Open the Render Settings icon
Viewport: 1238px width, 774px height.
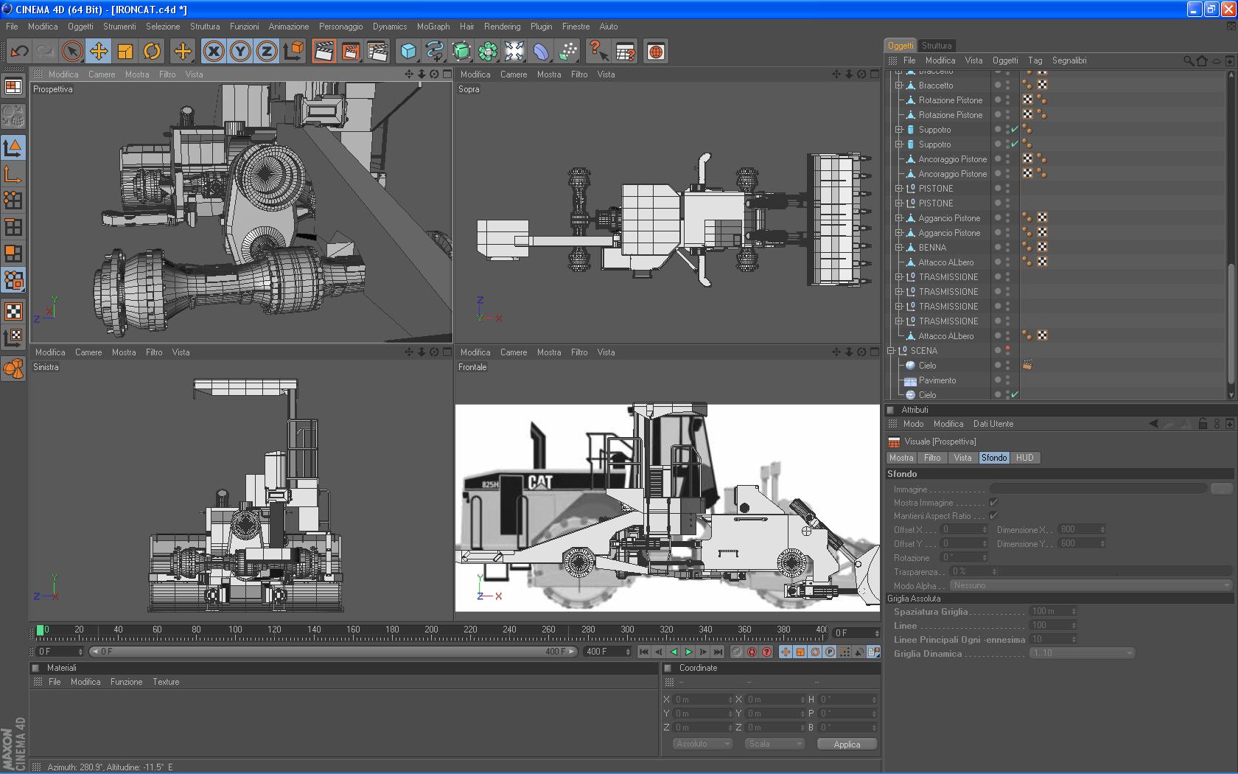(x=377, y=51)
